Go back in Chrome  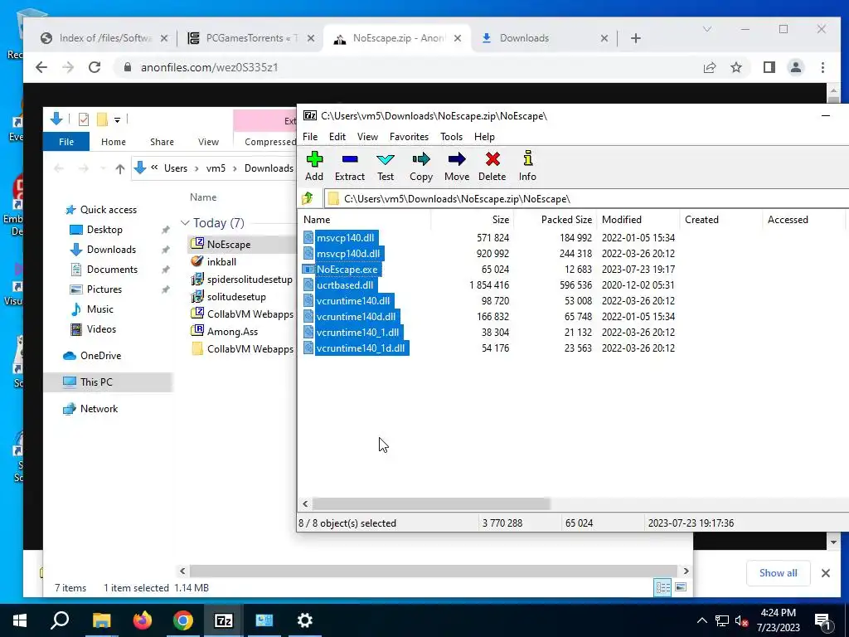41,67
